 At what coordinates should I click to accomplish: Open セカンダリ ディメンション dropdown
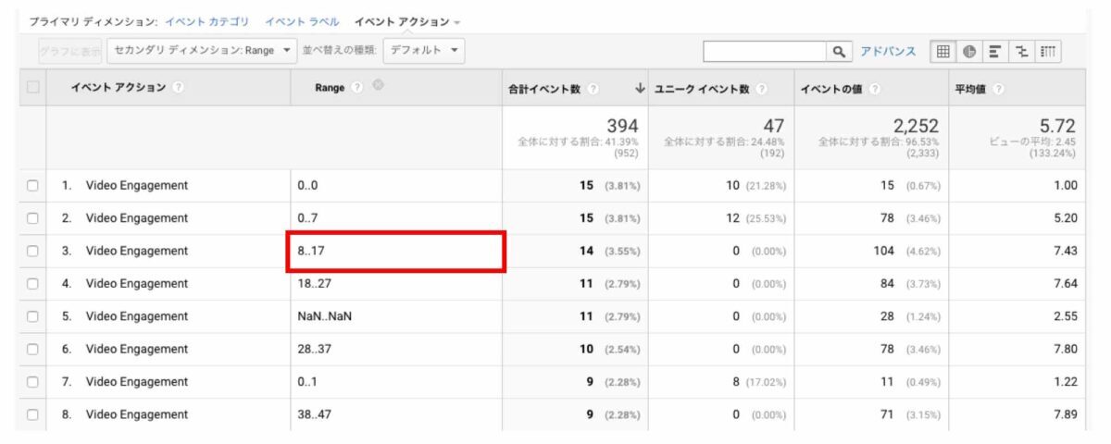[201, 50]
